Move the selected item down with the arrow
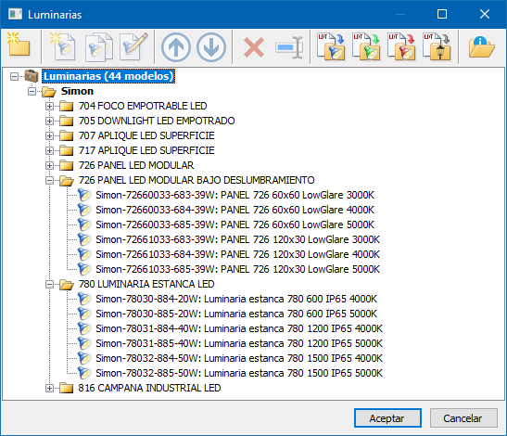The height and width of the screenshot is (436, 507). tap(211, 47)
